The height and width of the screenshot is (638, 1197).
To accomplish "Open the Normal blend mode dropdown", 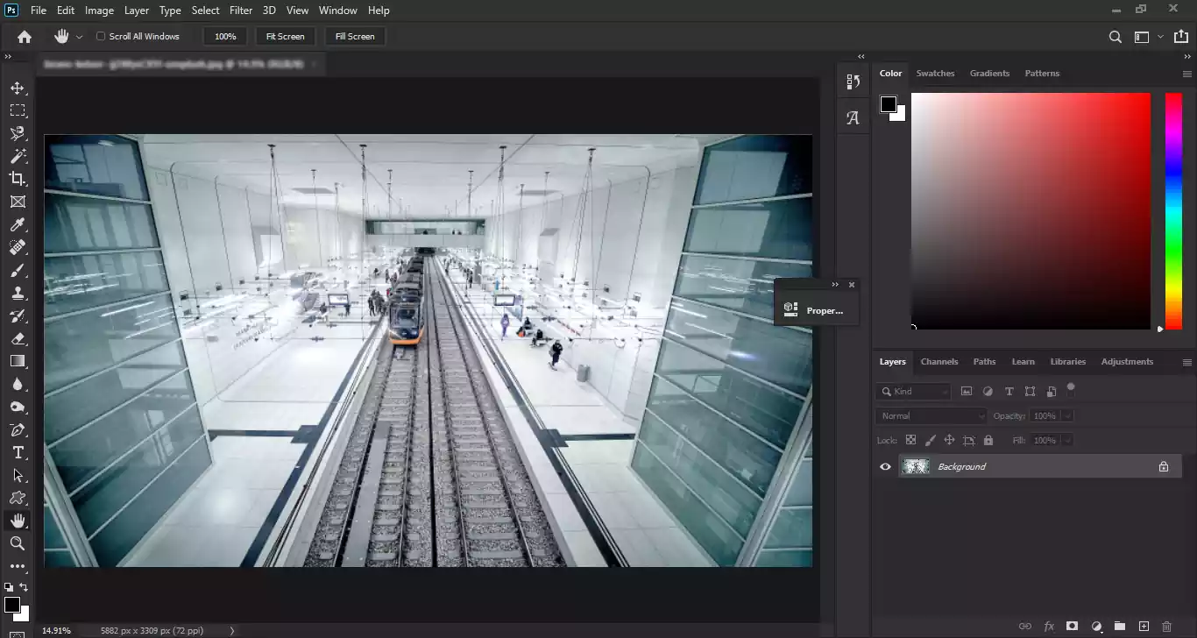I will 931,416.
